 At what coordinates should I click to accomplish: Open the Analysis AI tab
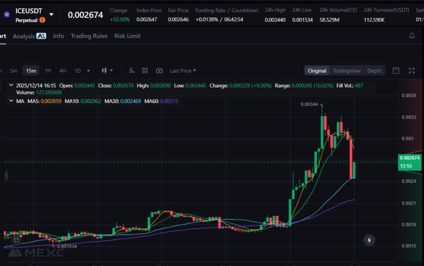(29, 36)
